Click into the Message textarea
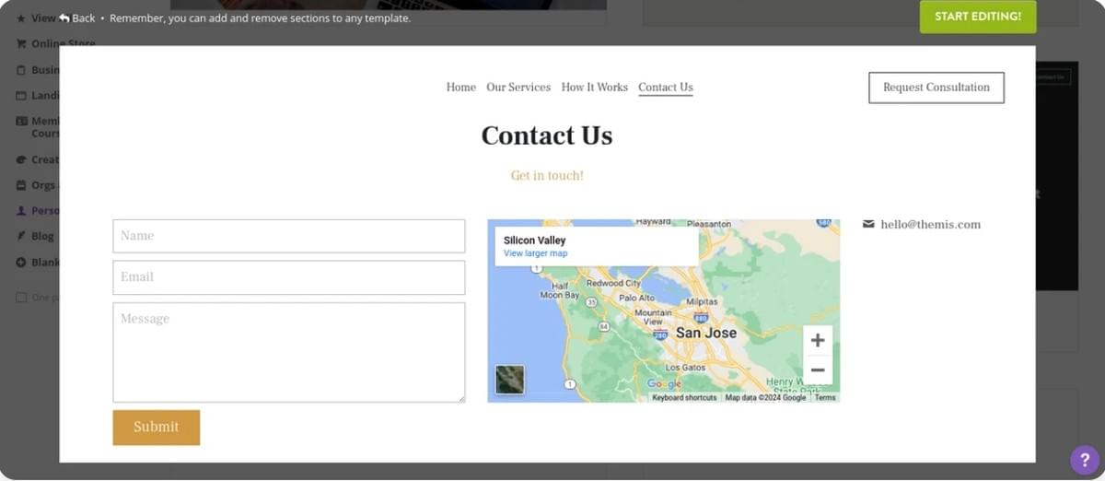Viewport: 1105px width, 481px height. (x=289, y=352)
